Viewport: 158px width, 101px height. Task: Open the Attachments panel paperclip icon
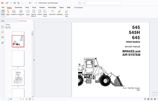point(3,43)
